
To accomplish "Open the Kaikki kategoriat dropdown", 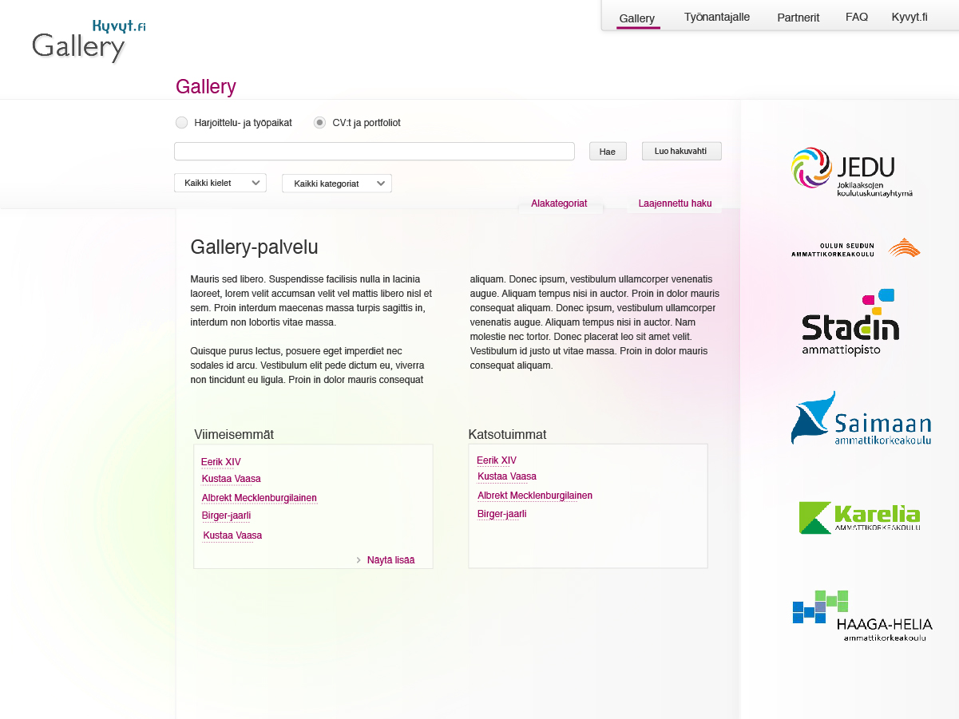I will (337, 184).
